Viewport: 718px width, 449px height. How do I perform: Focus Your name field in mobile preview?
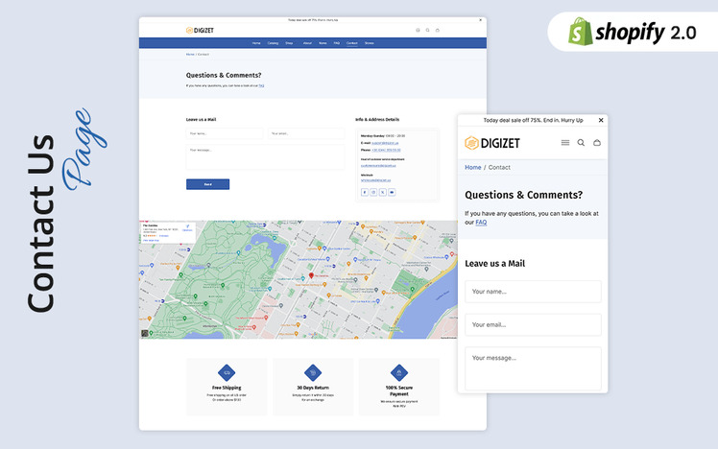[x=533, y=292]
